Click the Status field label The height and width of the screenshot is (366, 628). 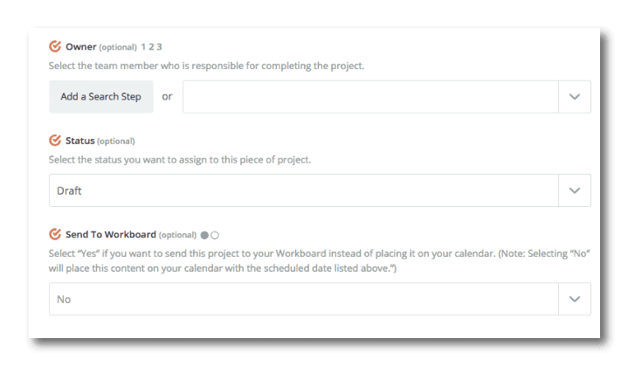79,140
